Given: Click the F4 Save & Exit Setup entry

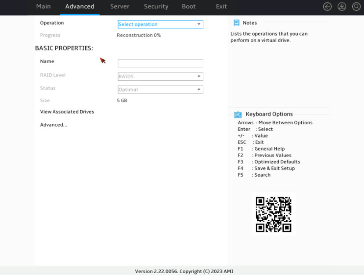Looking at the screenshot, I should point(266,168).
